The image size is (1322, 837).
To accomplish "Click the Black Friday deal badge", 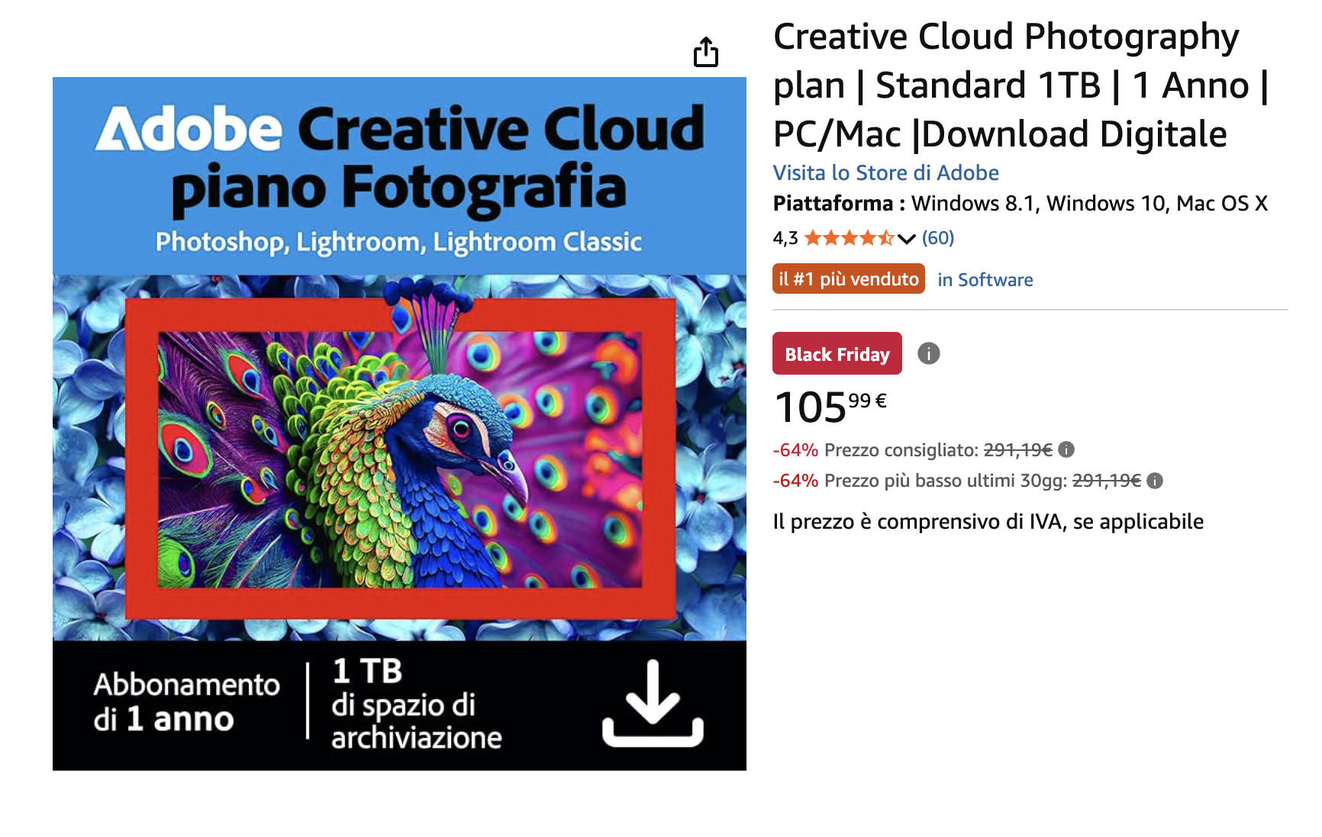I will click(x=837, y=353).
